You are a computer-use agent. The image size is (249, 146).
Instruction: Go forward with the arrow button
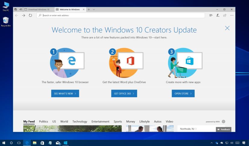point(24,15)
